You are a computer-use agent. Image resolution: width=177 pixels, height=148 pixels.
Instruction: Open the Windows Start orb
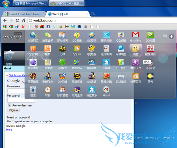(x=6, y=4)
